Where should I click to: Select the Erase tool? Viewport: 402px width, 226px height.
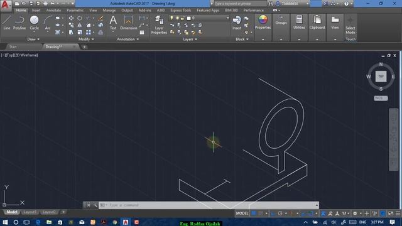100,18
